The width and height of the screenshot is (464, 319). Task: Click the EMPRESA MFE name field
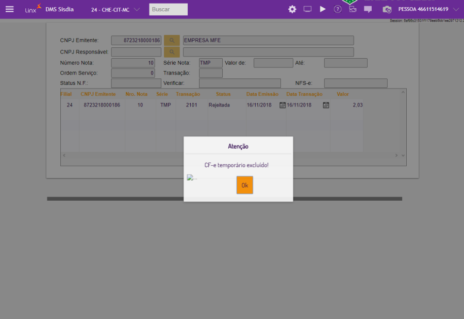269,41
